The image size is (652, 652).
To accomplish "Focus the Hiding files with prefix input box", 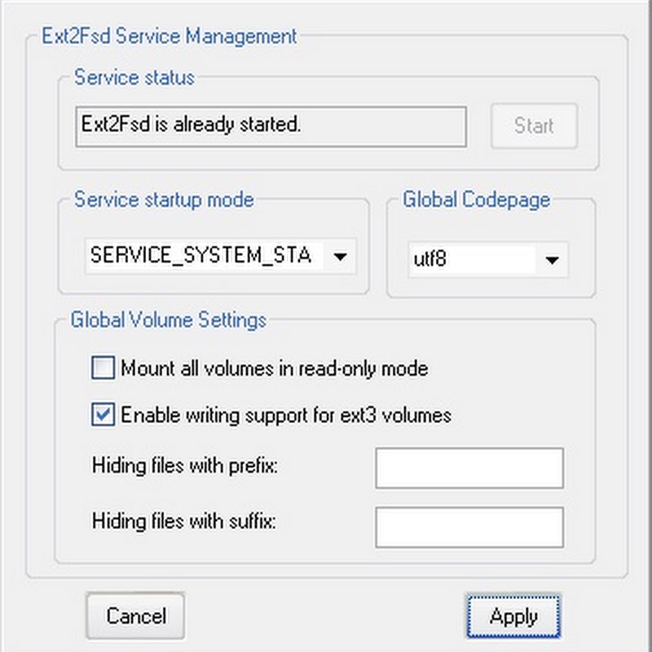I will [469, 468].
